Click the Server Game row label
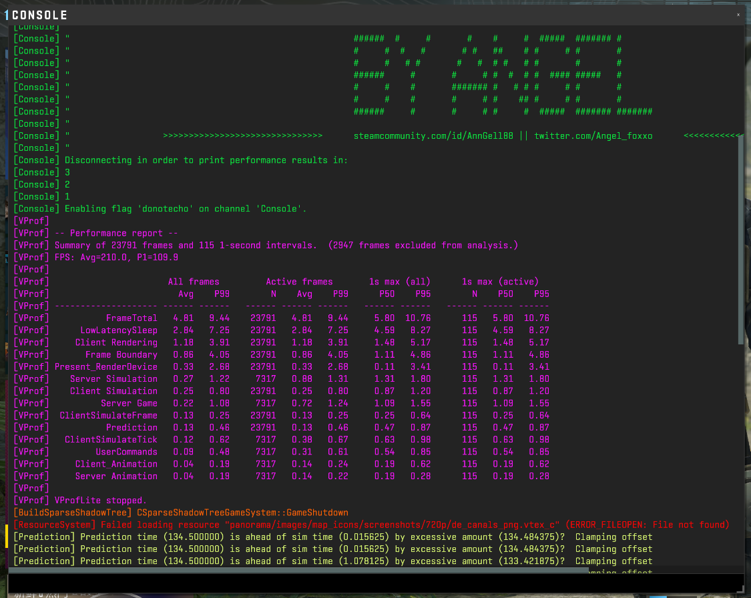Screen dimensions: 751x598 [129, 403]
